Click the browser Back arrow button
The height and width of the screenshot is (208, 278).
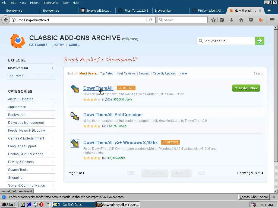[6, 20]
